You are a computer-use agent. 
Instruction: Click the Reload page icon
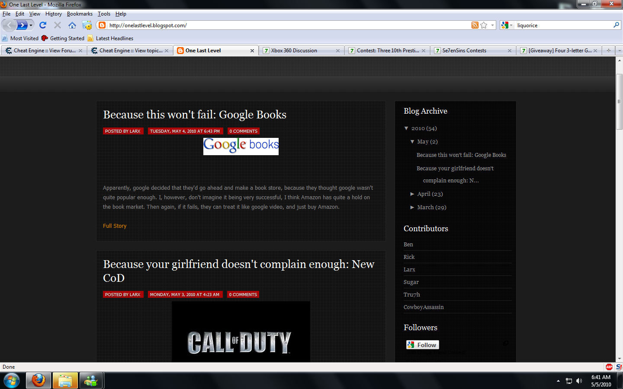(x=43, y=25)
